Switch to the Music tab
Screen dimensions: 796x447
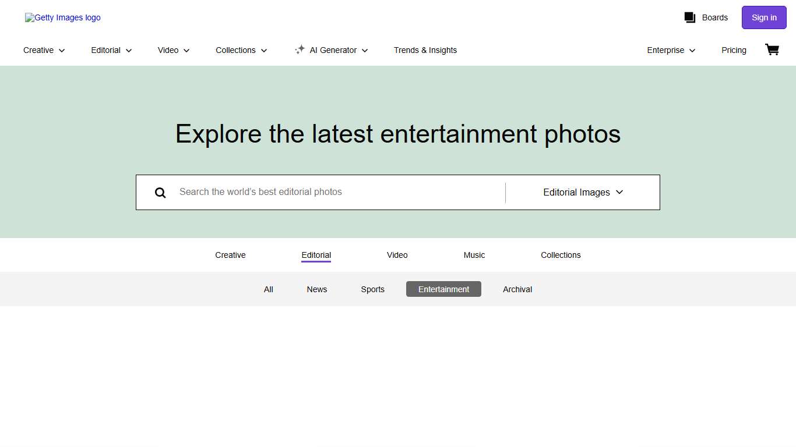pos(474,255)
